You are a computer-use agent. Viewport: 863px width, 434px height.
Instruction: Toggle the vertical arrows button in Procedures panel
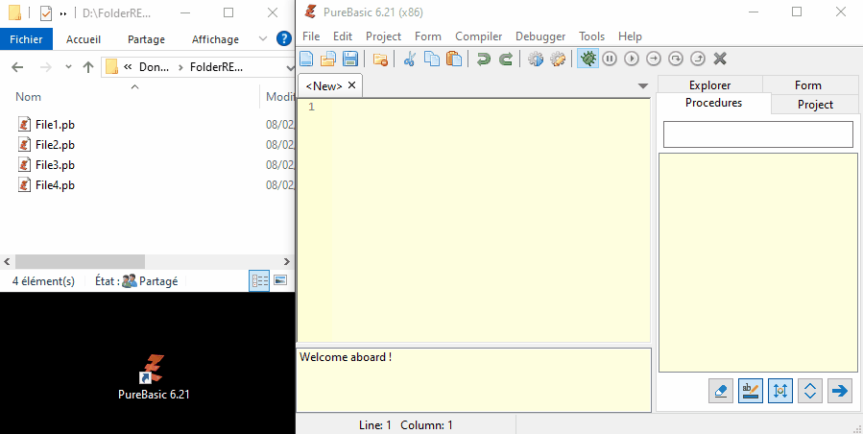coord(780,391)
